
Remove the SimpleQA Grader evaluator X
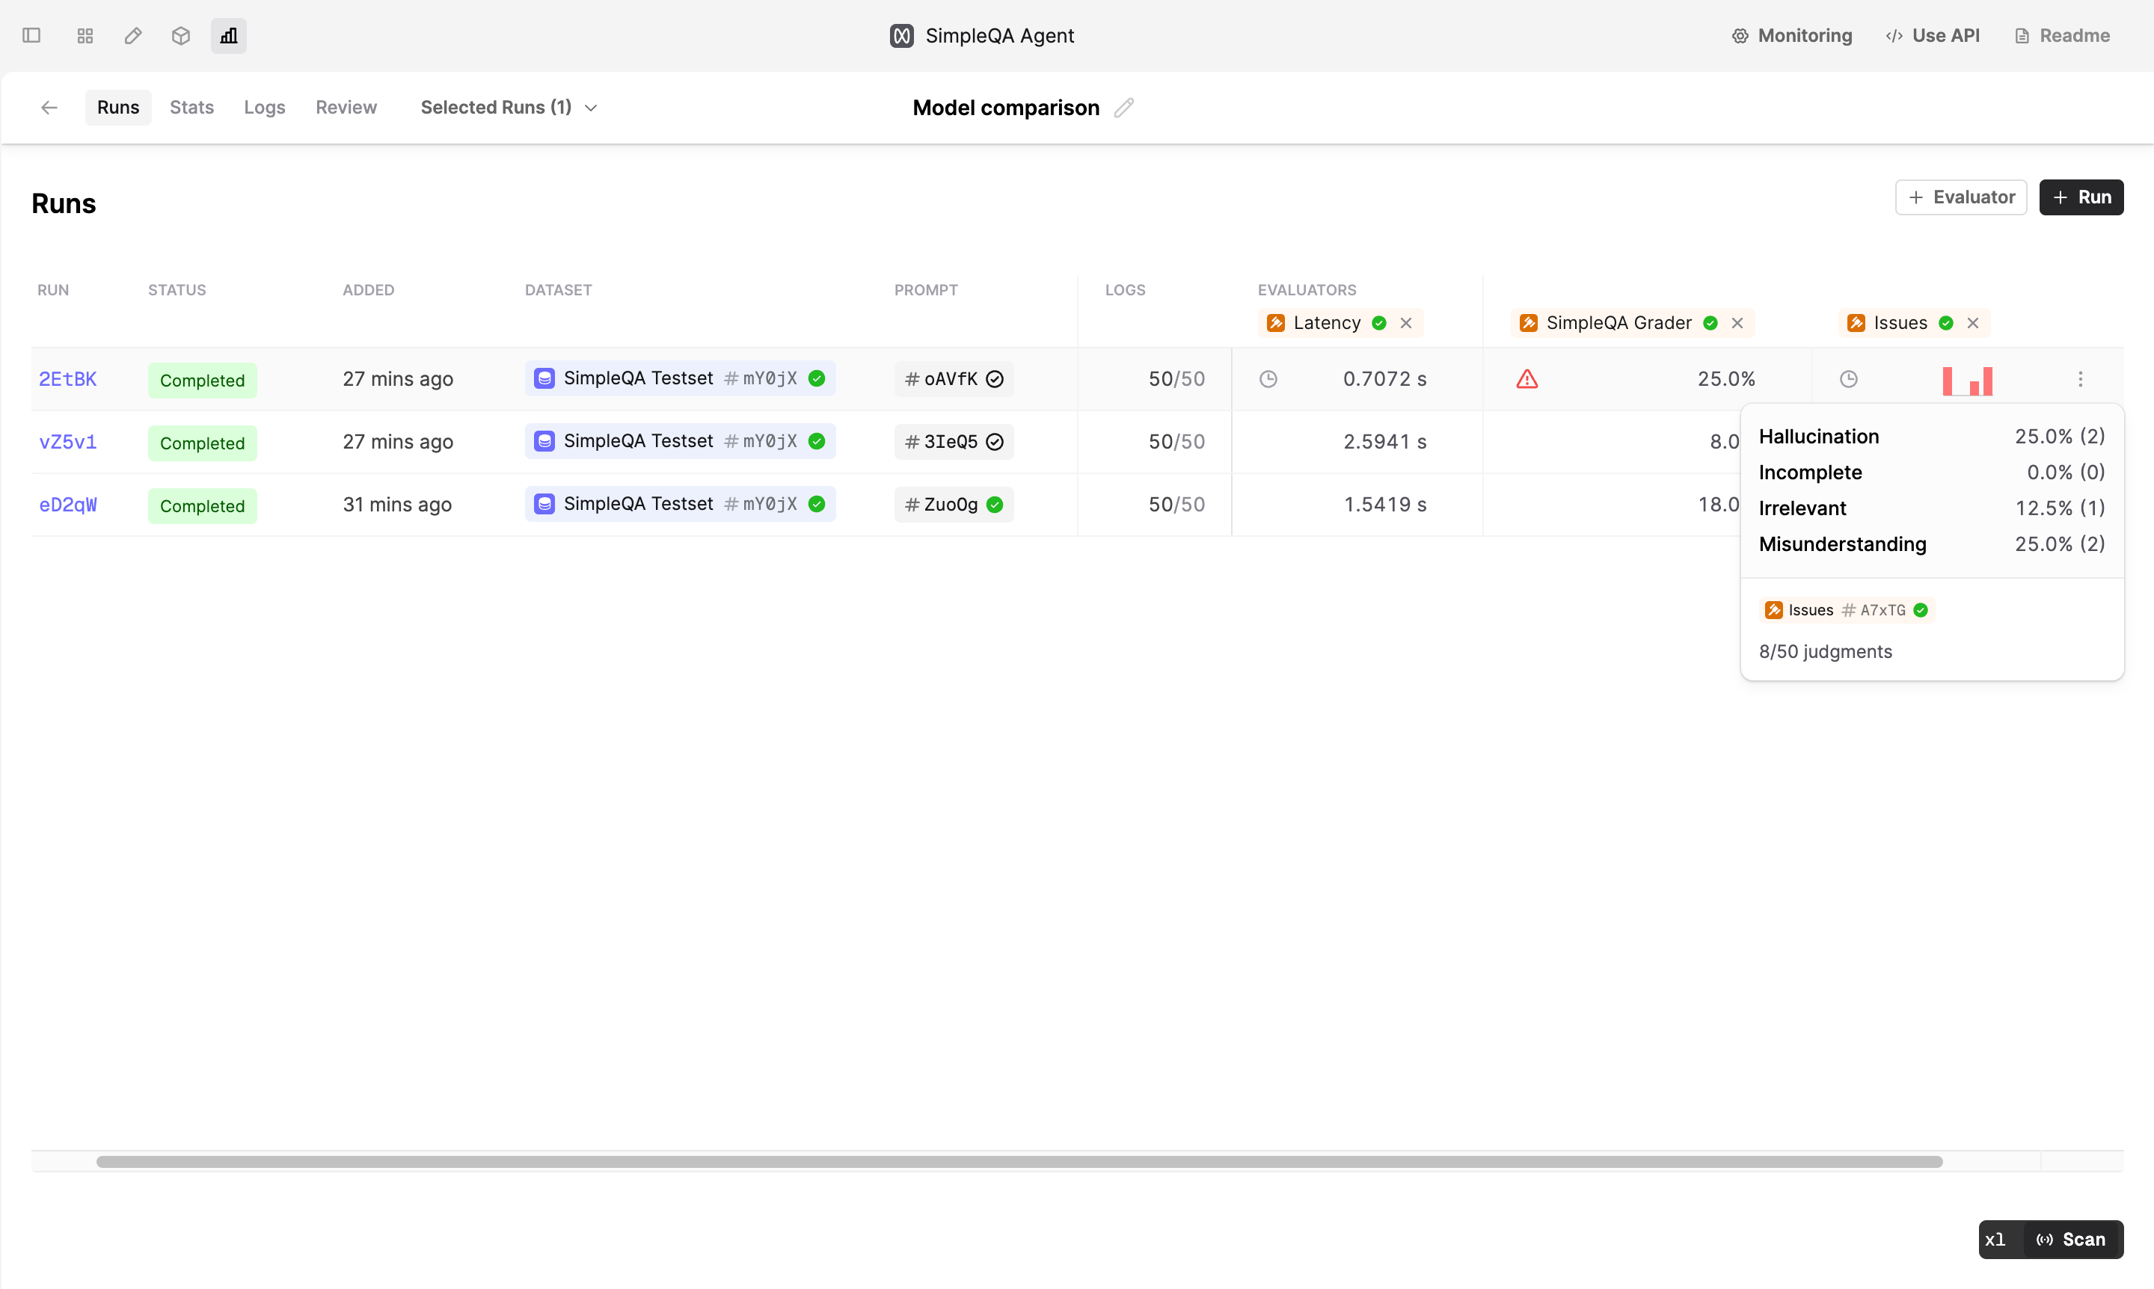coord(1737,323)
